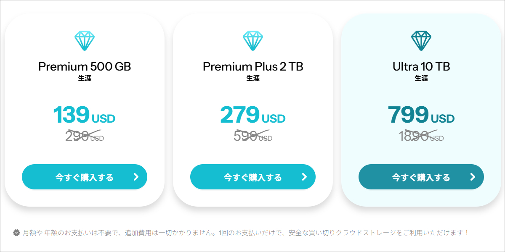Image resolution: width=505 pixels, height=252 pixels.
Task: Click the diamond icon on Premium Plus 2 TB card
Action: tap(252, 40)
